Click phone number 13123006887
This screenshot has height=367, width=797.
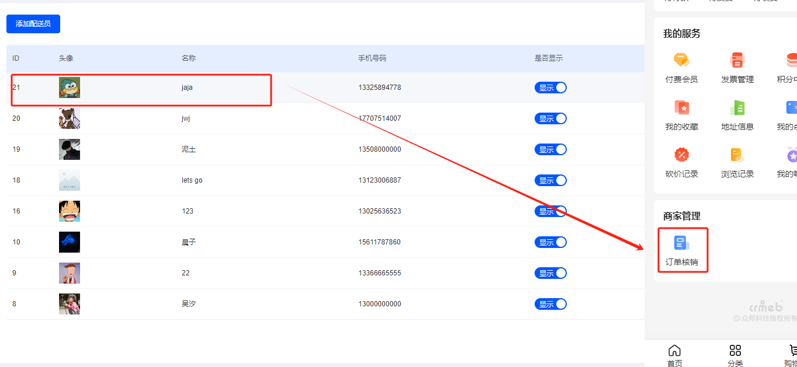tap(380, 180)
